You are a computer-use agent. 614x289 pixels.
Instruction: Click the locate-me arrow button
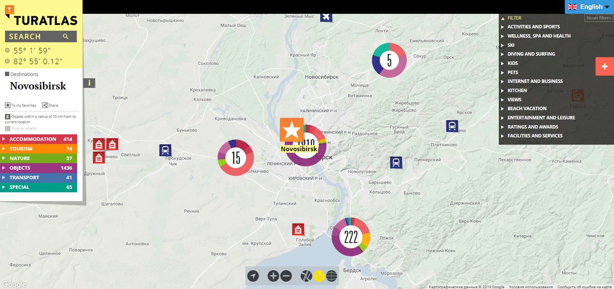click(253, 276)
